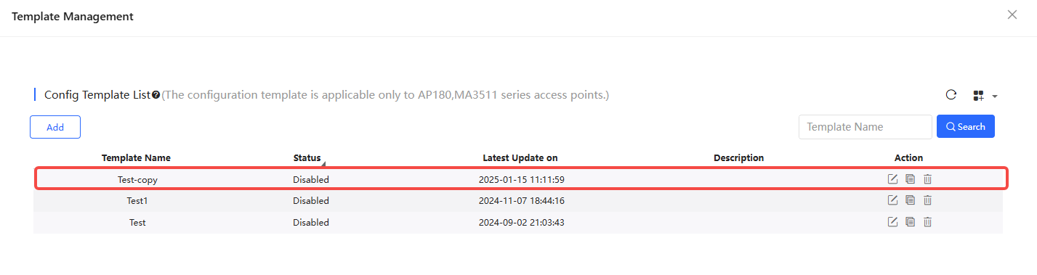Duplicate the Test1 template
This screenshot has height=275, width=1037.
(910, 200)
